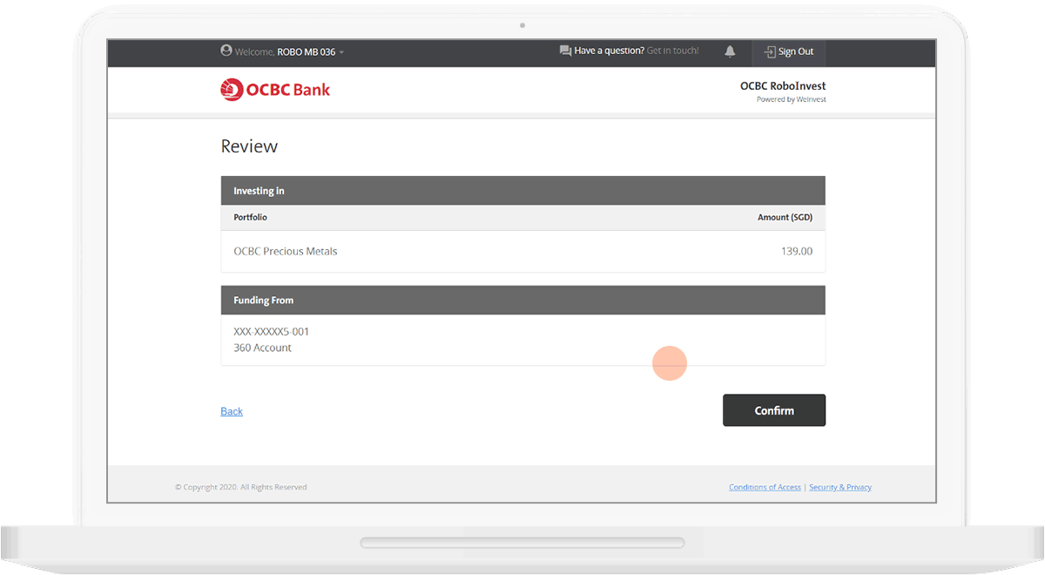This screenshot has width=1045, height=575.
Task: Open the notifications bell
Action: click(730, 51)
